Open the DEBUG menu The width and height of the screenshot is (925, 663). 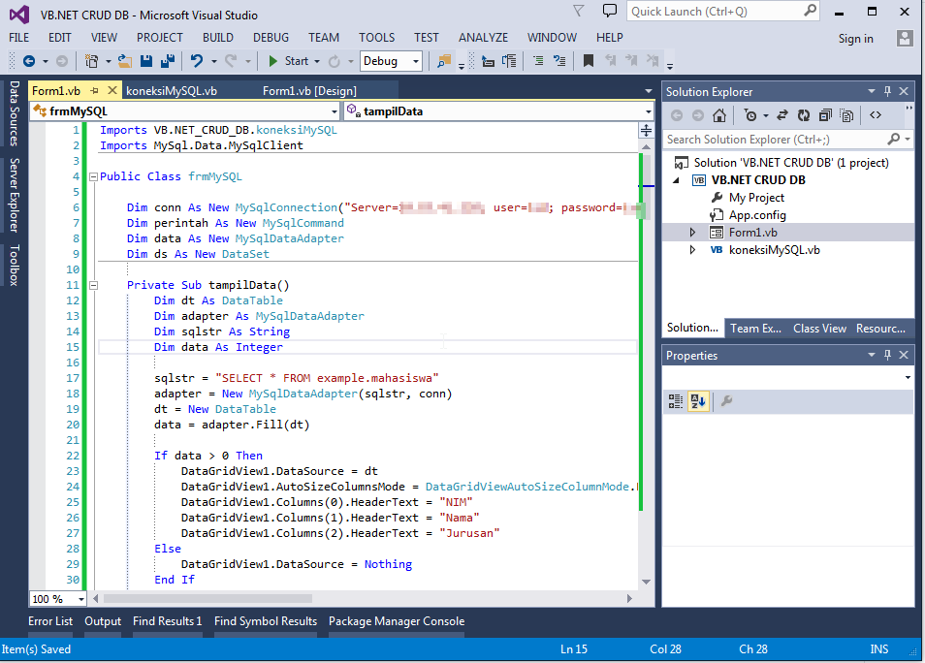(x=271, y=38)
